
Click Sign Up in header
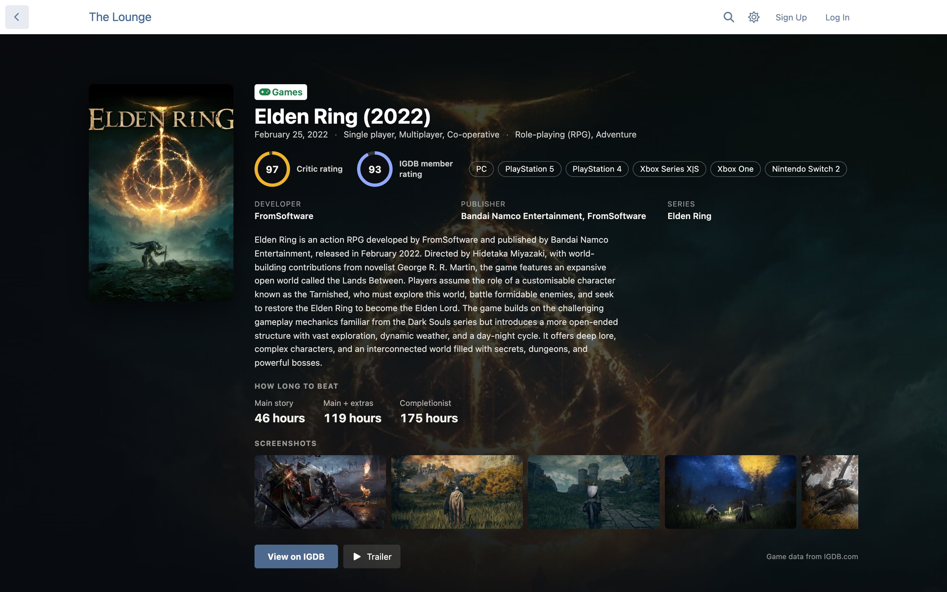[791, 17]
